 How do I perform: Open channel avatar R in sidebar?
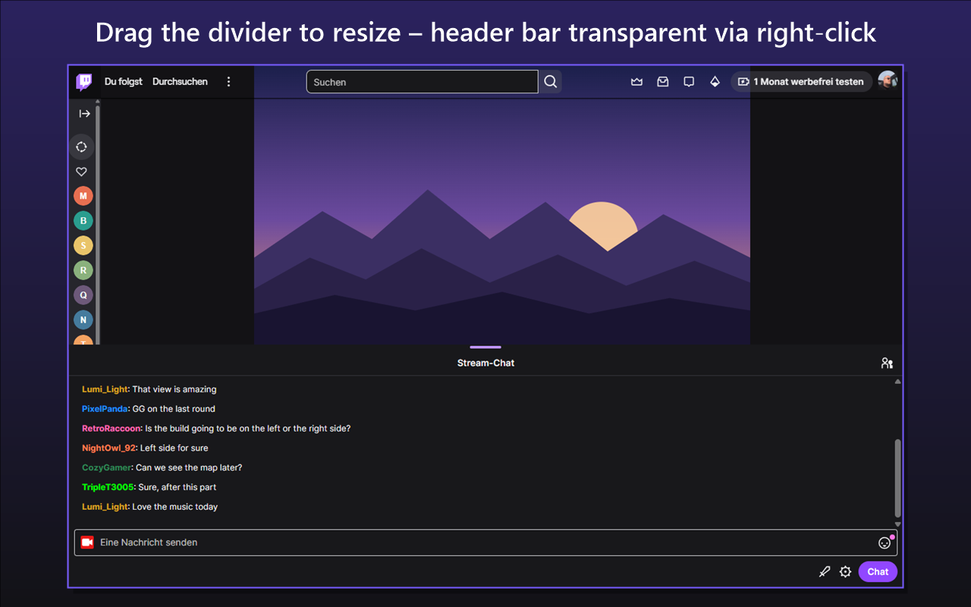pos(83,270)
